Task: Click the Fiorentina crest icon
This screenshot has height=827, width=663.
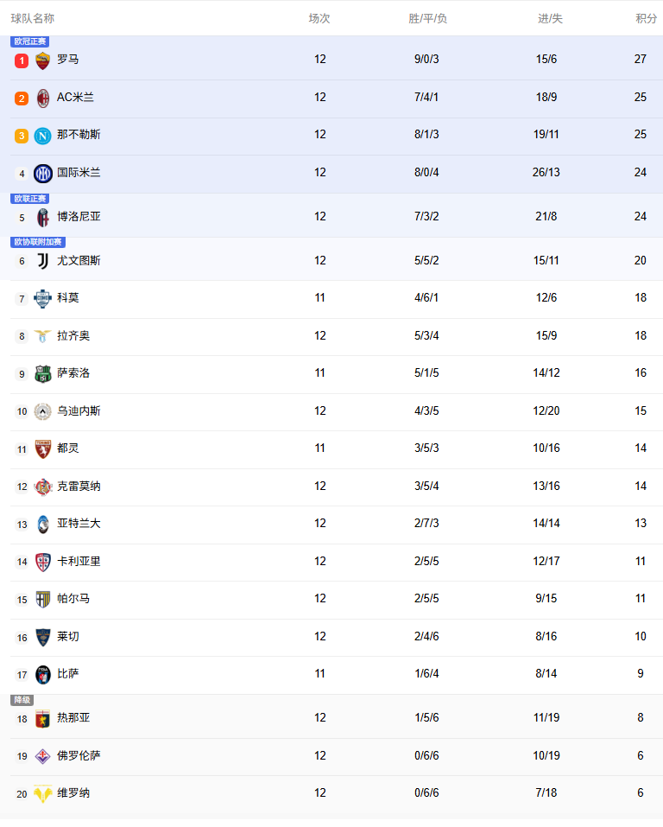Action: click(x=43, y=756)
